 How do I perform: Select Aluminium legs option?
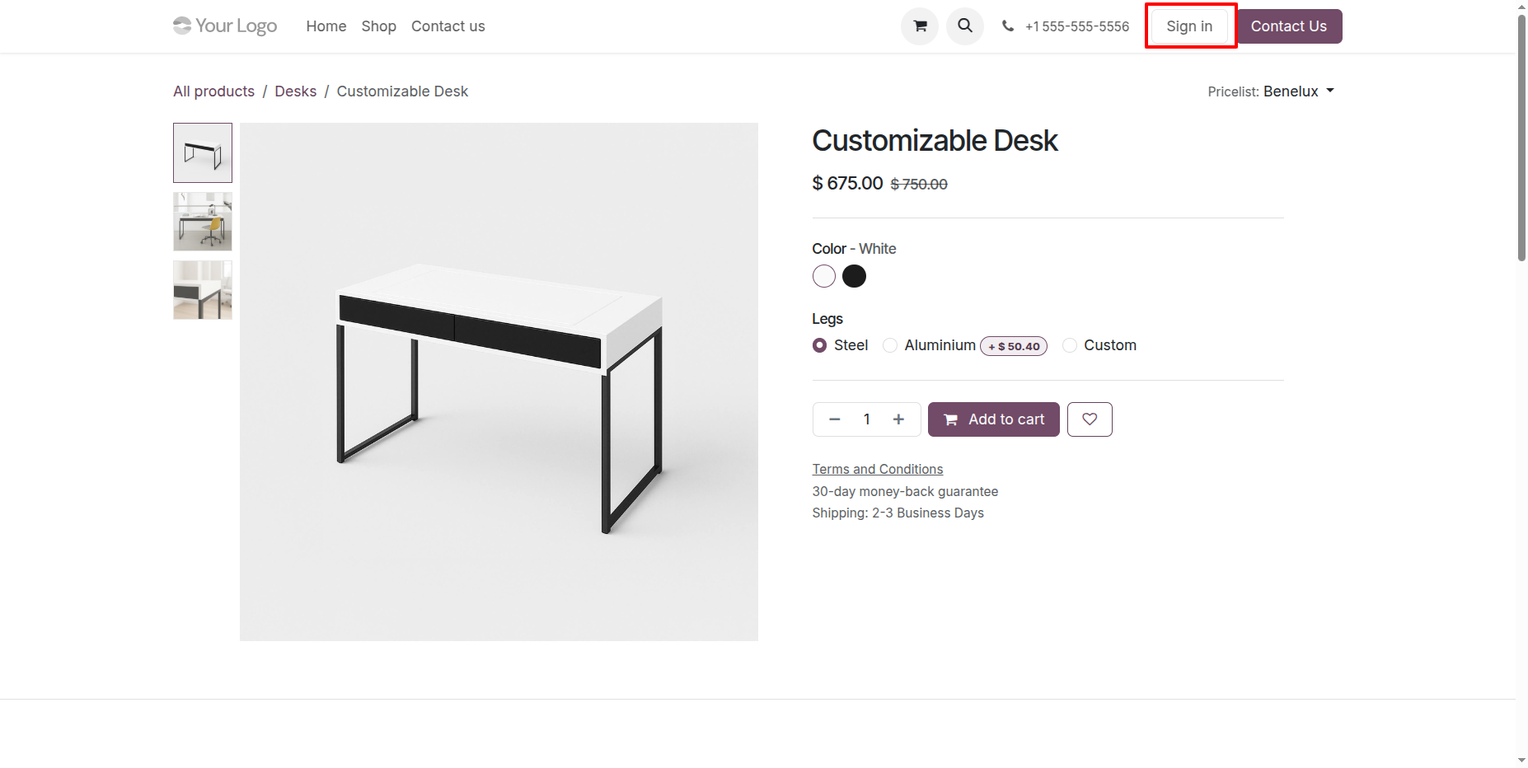pyautogui.click(x=890, y=345)
